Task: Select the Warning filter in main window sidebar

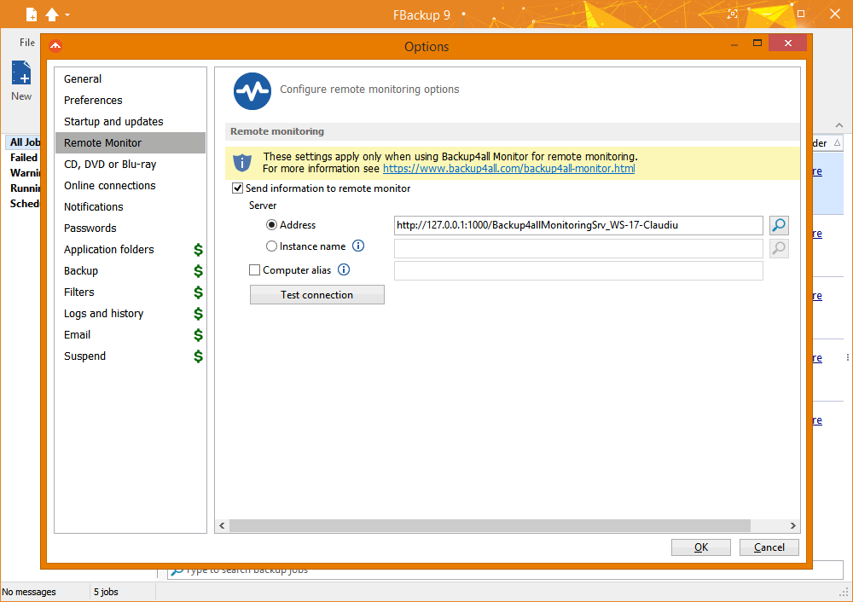Action: [x=25, y=173]
